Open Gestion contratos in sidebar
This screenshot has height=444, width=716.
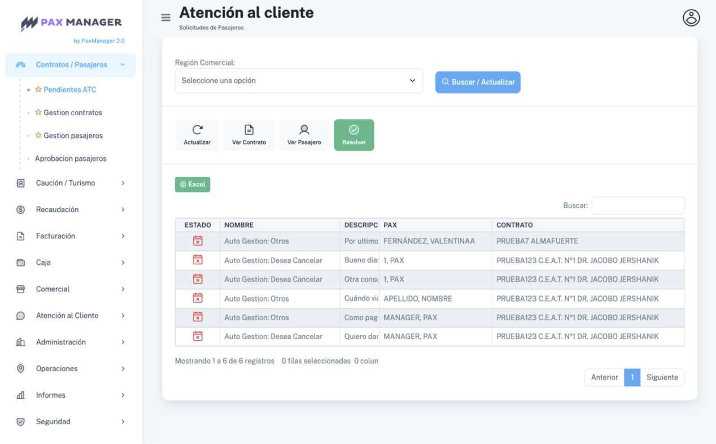point(73,112)
